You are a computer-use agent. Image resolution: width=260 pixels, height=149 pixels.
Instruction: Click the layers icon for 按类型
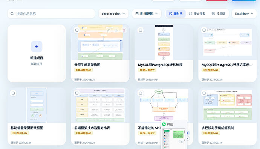click(213, 14)
